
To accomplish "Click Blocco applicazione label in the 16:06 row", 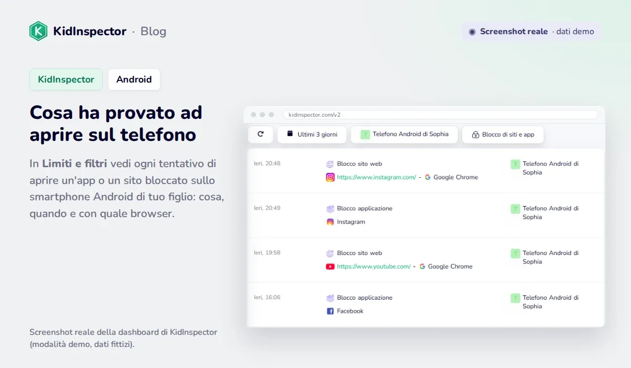I will pyautogui.click(x=365, y=298).
